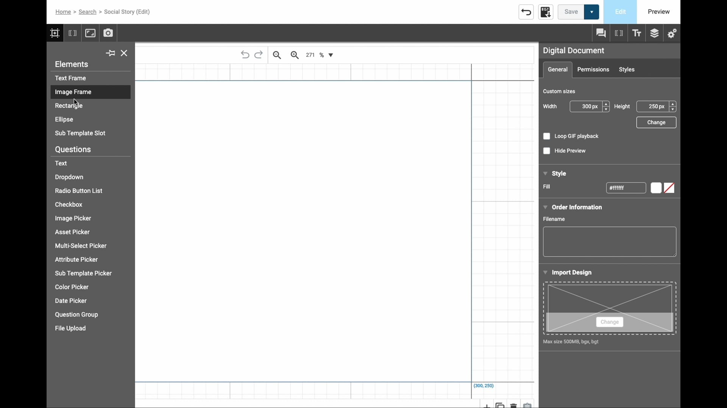This screenshot has width=727, height=408.
Task: Click the revert arrow button in the header
Action: (x=526, y=12)
